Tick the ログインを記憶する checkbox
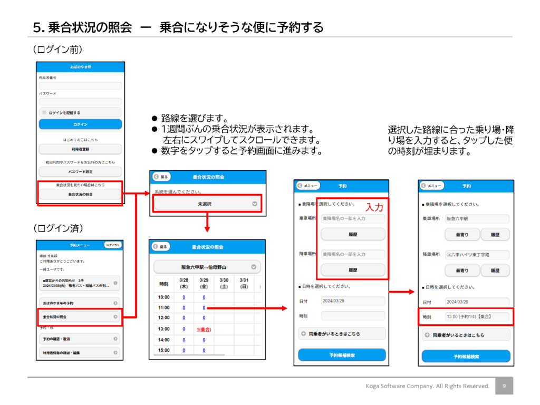This screenshot has width=540, height=405. 44,113
